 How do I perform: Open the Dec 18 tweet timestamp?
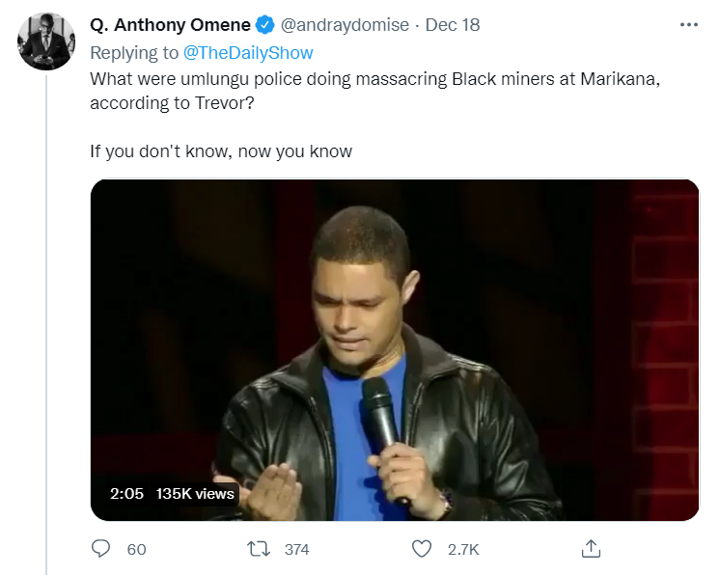pyautogui.click(x=454, y=25)
